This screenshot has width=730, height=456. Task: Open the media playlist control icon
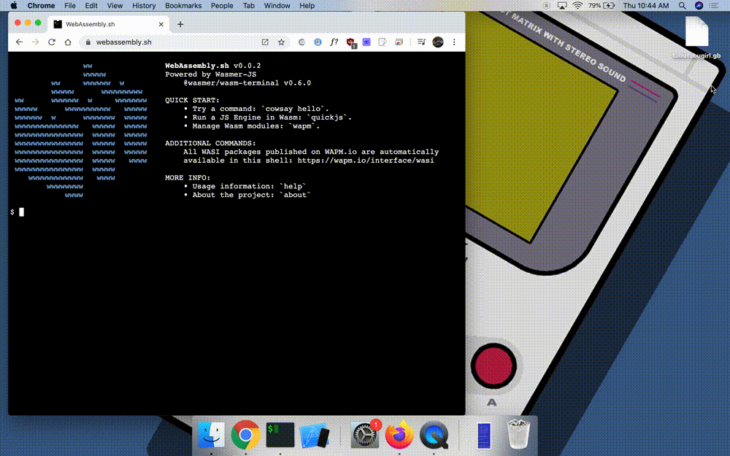[x=421, y=42]
